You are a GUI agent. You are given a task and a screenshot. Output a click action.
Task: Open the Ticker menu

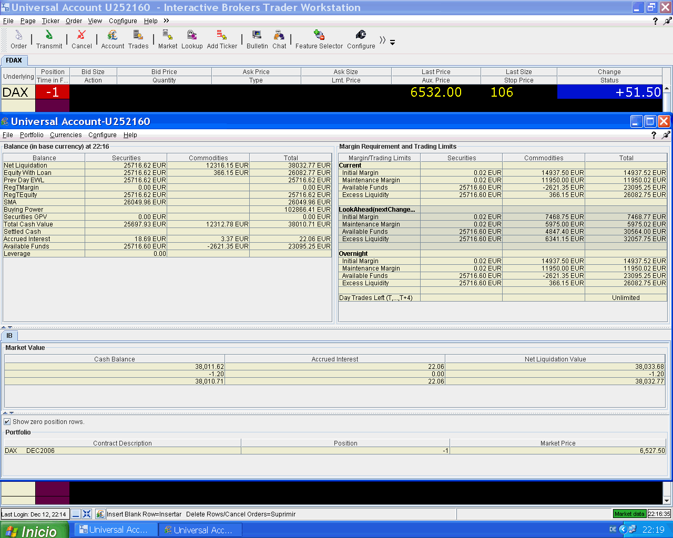[x=50, y=21]
